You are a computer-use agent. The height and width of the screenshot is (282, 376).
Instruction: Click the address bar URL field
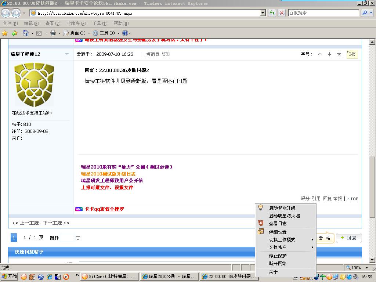click(x=145, y=13)
